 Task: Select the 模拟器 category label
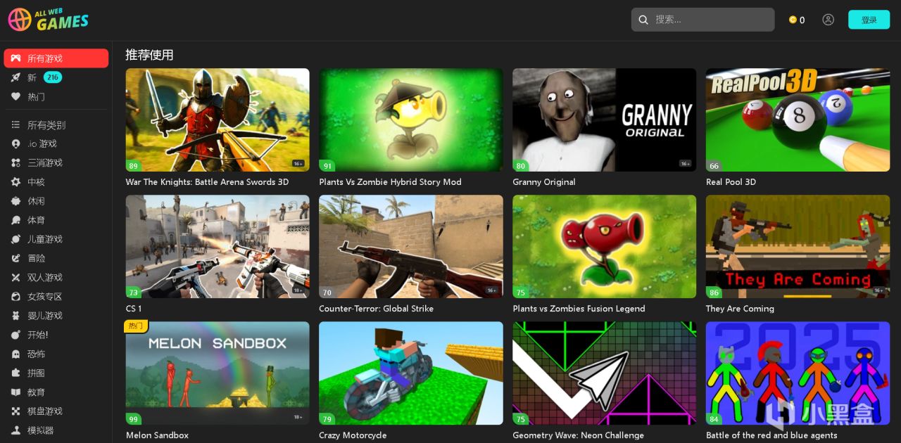[x=41, y=430]
